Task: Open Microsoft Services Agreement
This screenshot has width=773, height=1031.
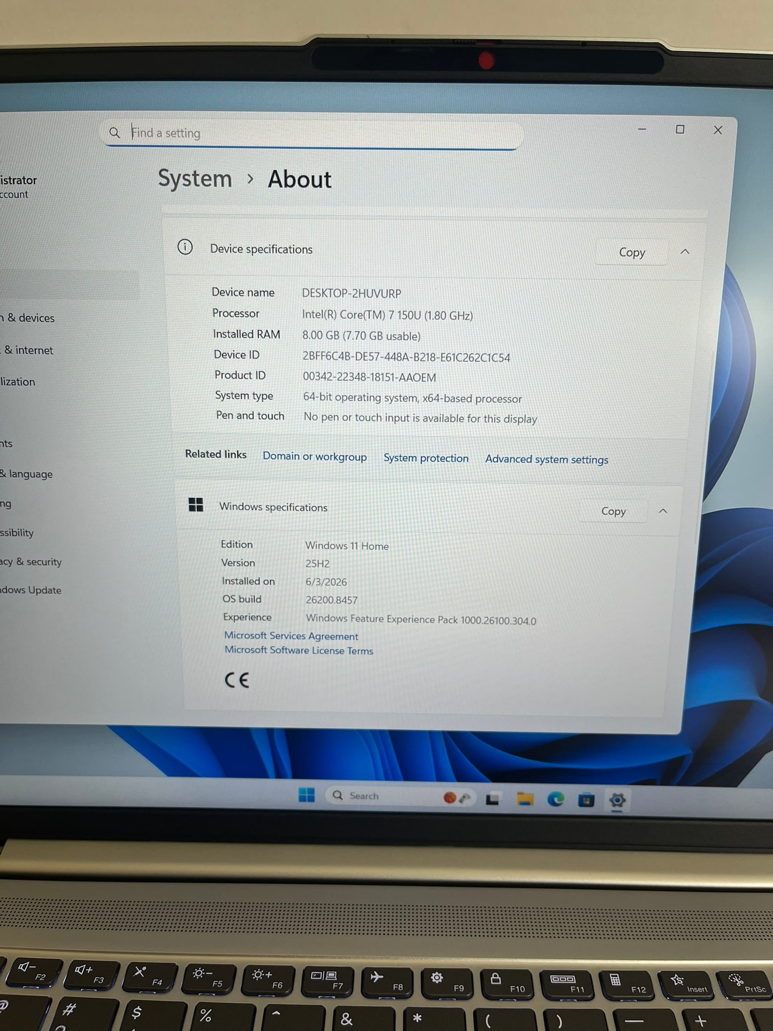Action: (x=291, y=636)
